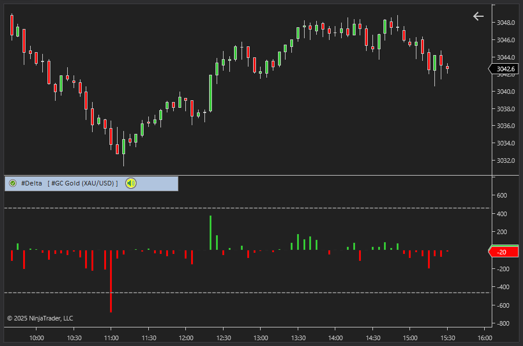Click the 3032.0 price axis label
This screenshot has height=346, width=523.
pyautogui.click(x=506, y=161)
